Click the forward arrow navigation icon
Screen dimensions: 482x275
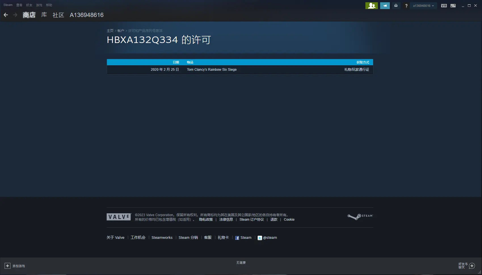tap(15, 15)
